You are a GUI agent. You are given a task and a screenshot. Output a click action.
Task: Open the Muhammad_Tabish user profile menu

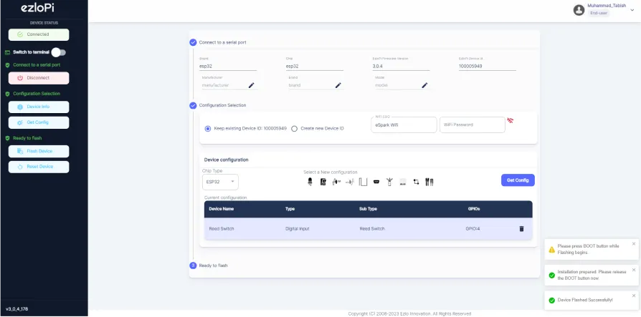(599, 9)
